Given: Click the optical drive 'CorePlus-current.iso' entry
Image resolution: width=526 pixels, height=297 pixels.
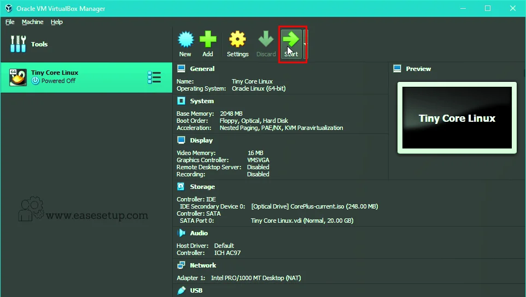Looking at the screenshot, I should pyautogui.click(x=314, y=206).
